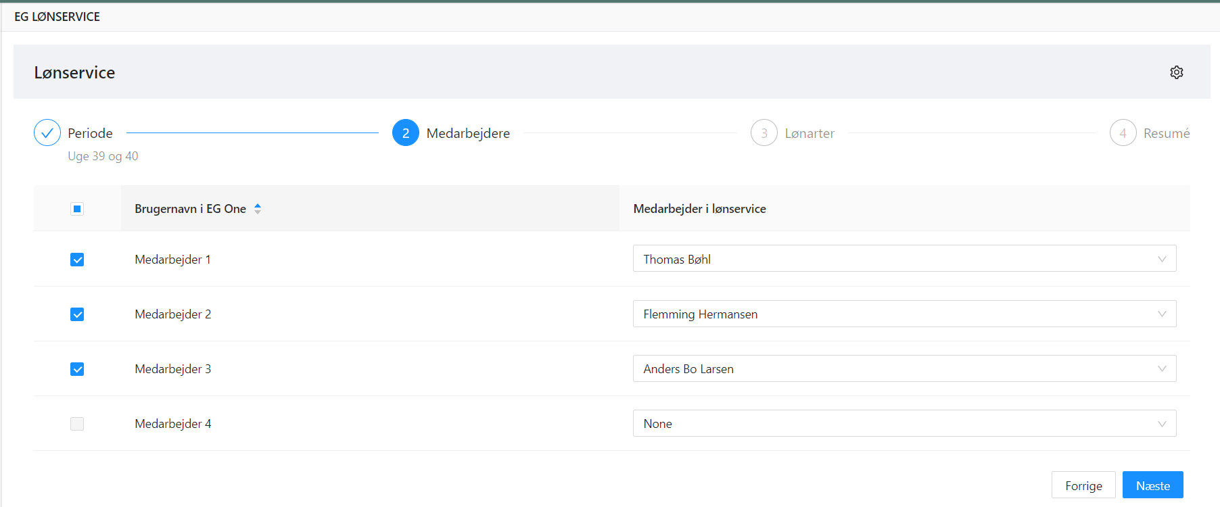Screen dimensions: 1220x507
Task: Click the Medarbejder 4 name text
Action: tap(172, 424)
